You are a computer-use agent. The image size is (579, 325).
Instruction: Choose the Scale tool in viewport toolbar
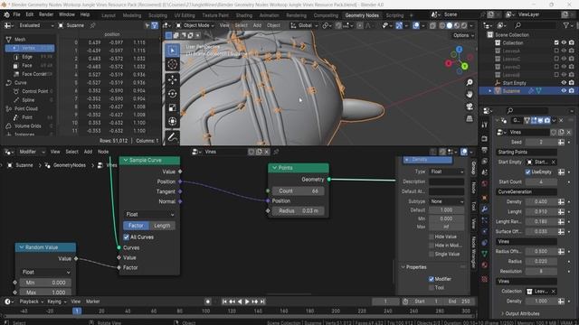click(x=172, y=107)
